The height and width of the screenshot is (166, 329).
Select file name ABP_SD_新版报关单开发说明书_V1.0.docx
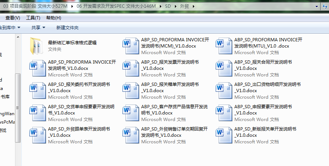coord(265,132)
